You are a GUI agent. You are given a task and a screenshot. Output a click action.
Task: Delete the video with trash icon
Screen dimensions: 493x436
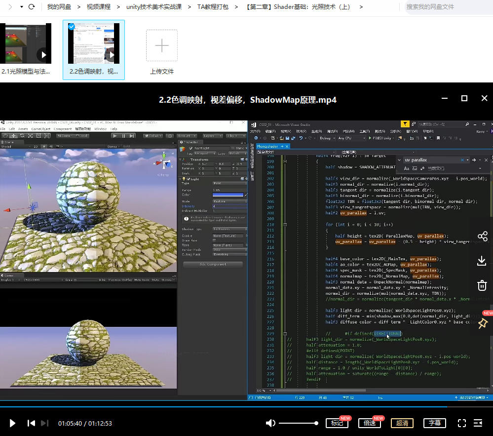(482, 285)
